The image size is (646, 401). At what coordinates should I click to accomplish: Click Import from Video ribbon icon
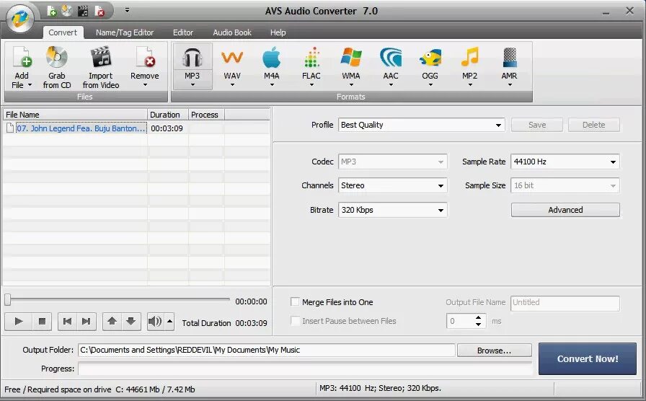101,57
